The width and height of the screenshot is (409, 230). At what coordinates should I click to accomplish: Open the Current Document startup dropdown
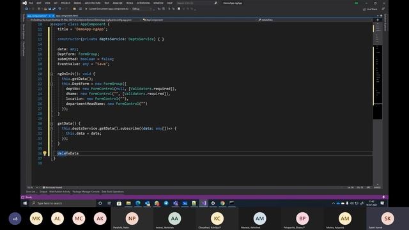(109, 9)
